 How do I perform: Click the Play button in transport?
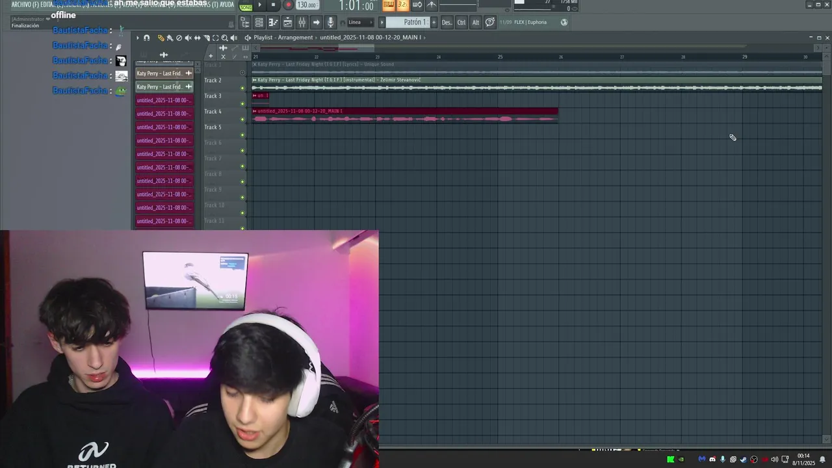click(x=259, y=5)
